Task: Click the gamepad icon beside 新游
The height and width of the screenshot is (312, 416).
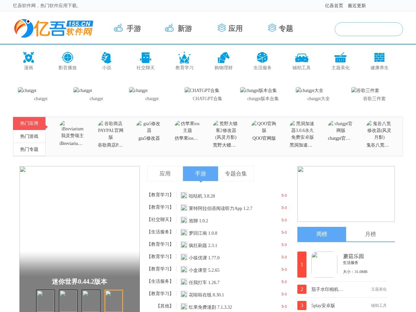Action: (169, 28)
